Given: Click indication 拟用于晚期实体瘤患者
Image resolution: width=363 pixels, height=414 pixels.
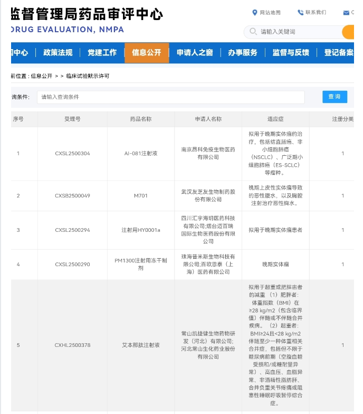Looking at the screenshot, I should click(x=275, y=230).
